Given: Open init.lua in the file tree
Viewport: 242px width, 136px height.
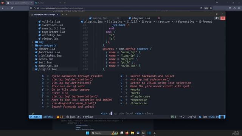Looking at the screenshot, I should [x=45, y=62].
